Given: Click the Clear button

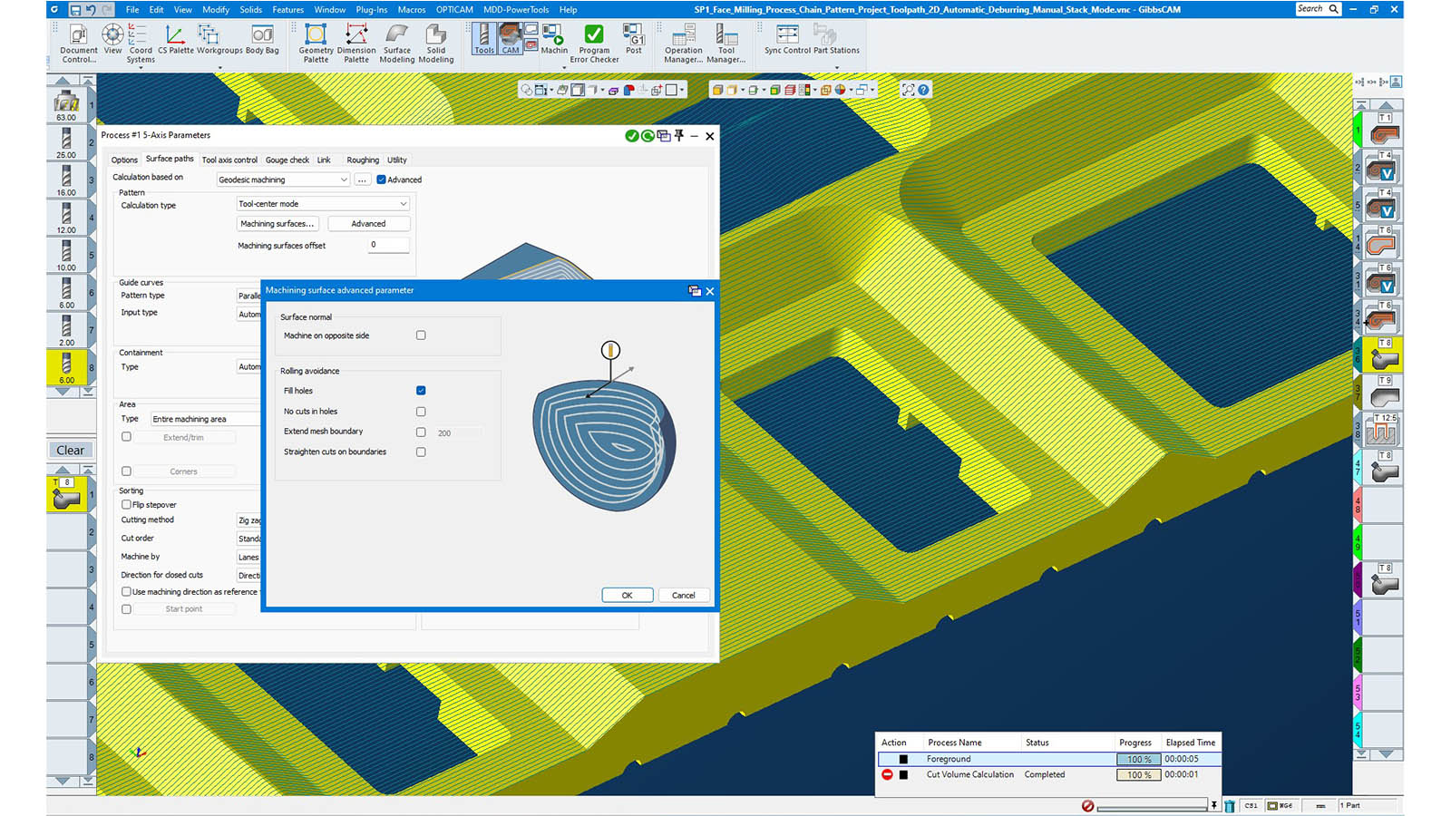Looking at the screenshot, I should [x=71, y=450].
